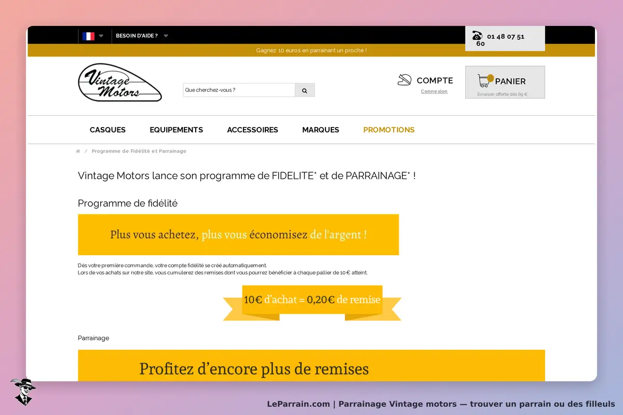Click the Programme de fidélité heading
This screenshot has height=415, width=623.
[x=128, y=203]
